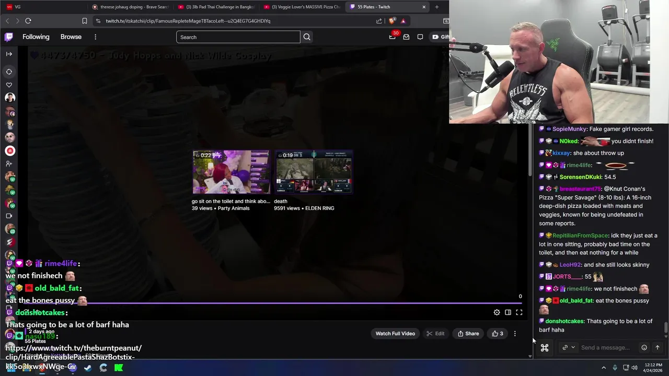
Task: Click 'go sit on the toilet and think abo...' title
Action: 231,201
